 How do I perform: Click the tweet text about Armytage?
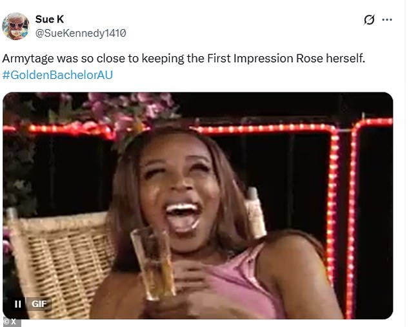click(x=184, y=59)
